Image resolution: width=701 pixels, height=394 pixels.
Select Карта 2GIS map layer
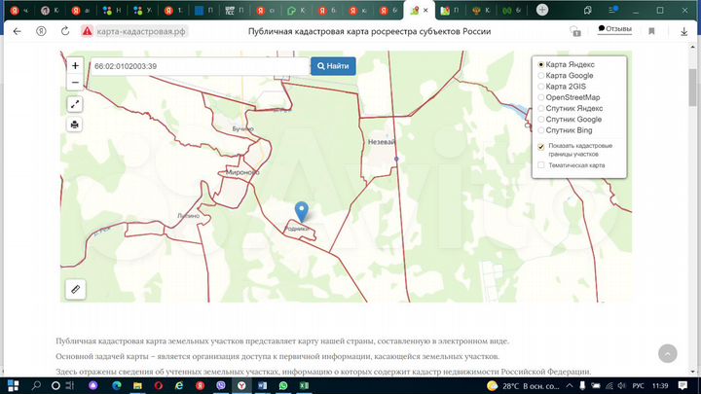tap(541, 87)
